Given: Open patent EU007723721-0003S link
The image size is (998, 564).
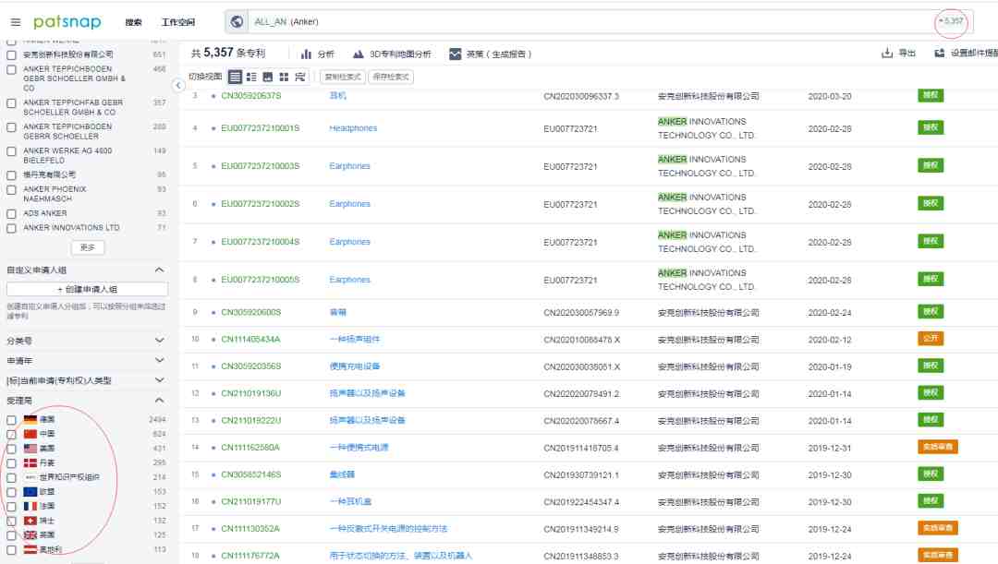Looking at the screenshot, I should 261,166.
